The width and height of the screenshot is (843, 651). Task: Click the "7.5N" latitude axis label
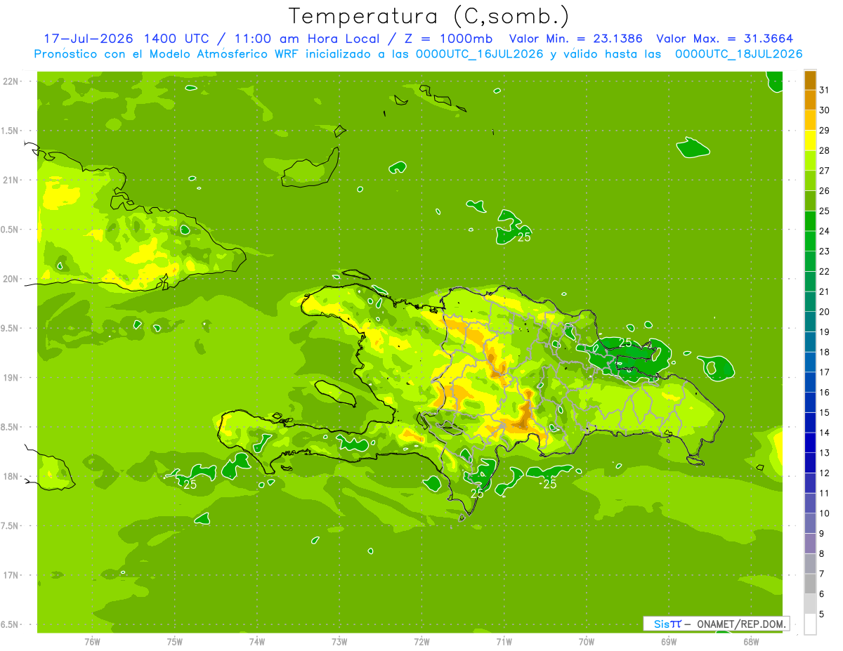[x=11, y=526]
